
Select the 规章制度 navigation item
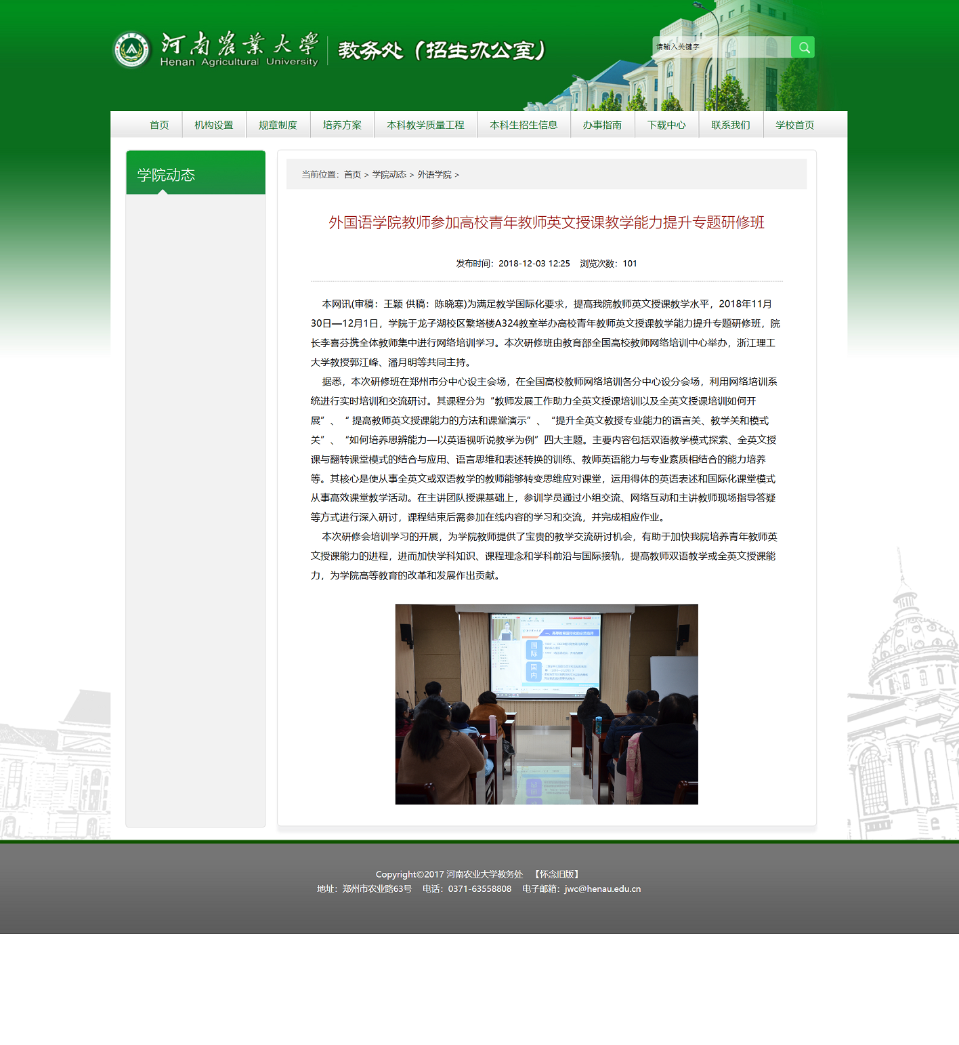point(278,125)
